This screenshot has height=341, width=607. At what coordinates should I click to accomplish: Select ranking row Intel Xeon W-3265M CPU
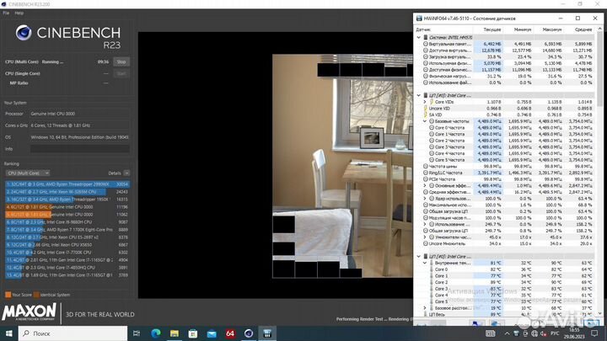pos(67,192)
